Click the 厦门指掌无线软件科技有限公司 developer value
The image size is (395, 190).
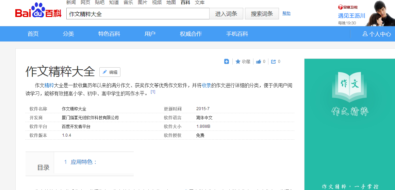point(90,118)
